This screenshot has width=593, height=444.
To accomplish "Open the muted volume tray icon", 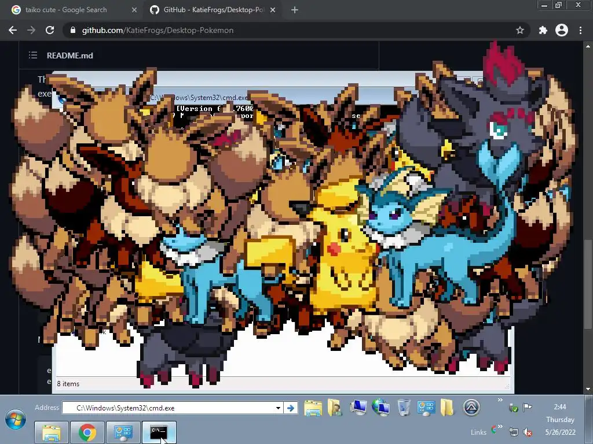I will coord(527,432).
